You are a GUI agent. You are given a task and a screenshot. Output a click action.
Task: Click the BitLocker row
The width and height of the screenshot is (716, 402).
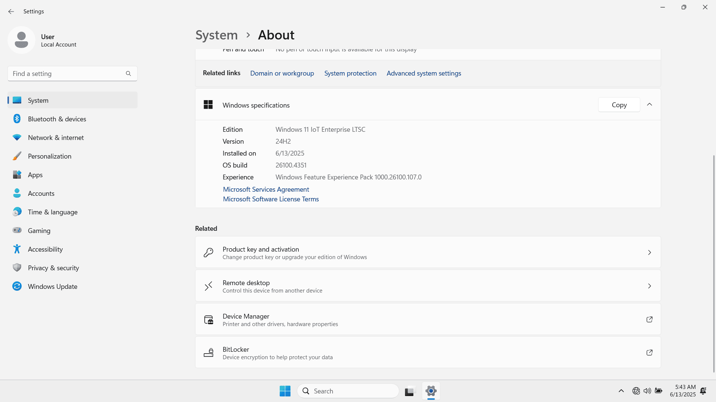click(428, 352)
